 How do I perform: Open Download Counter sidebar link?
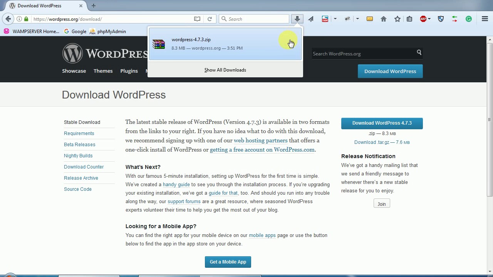[x=84, y=167]
